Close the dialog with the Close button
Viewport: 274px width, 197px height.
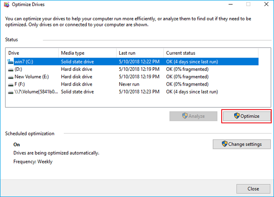coord(253,189)
